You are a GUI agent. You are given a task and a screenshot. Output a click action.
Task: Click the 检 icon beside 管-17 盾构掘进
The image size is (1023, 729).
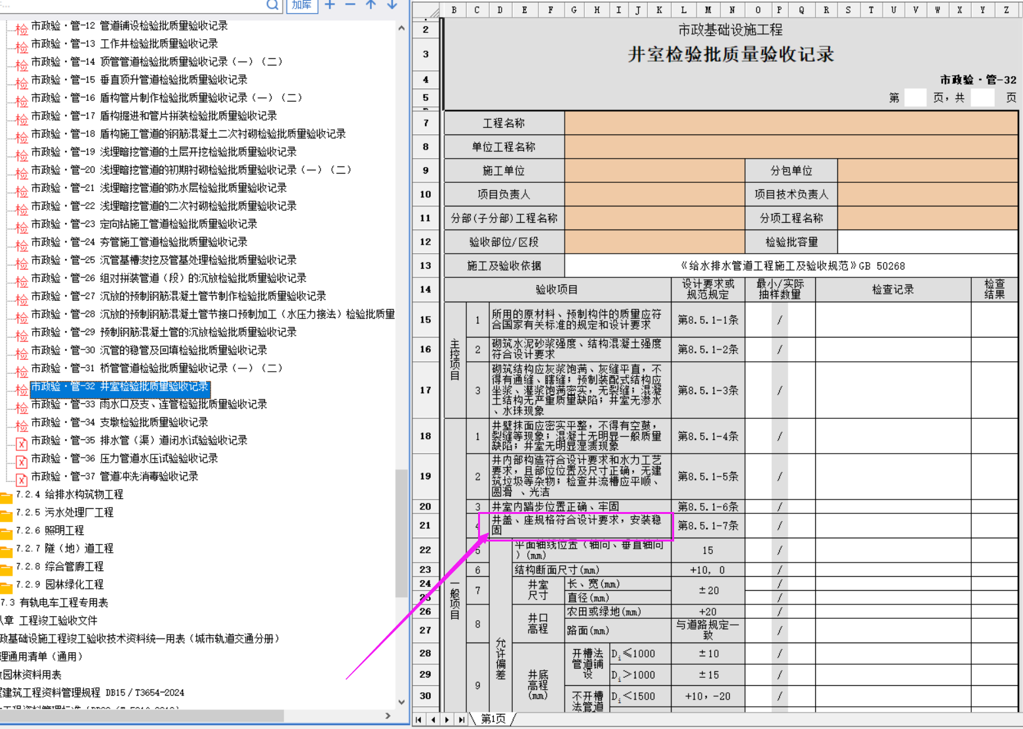[x=22, y=118]
